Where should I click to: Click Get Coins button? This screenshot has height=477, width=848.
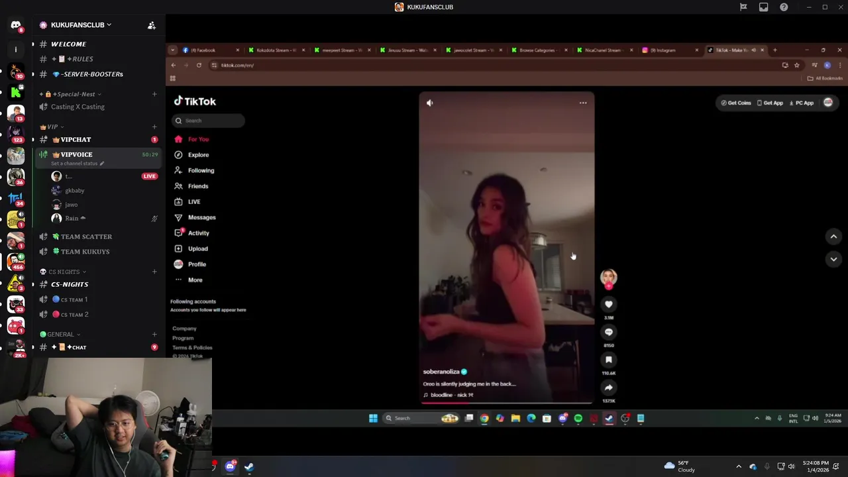point(735,103)
